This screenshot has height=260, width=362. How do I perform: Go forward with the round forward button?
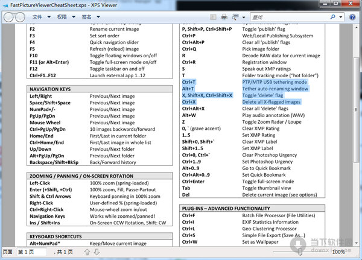20,17
